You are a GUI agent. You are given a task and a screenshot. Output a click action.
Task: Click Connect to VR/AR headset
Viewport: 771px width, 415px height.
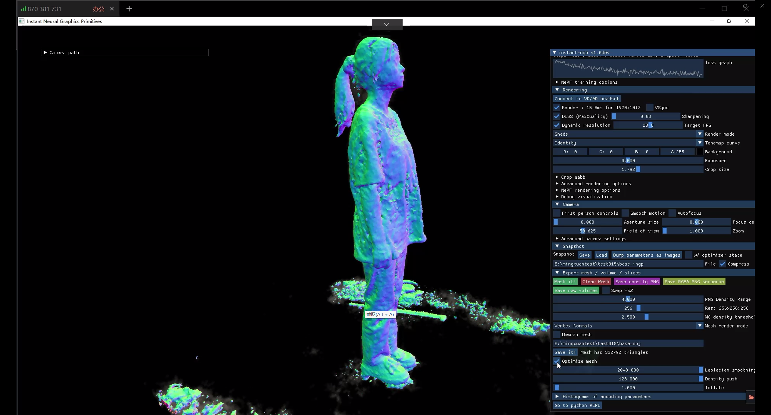[587, 99]
